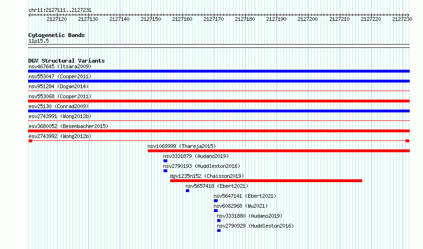Click blue marker under nsv5647141
The height and width of the screenshot is (249, 423).
216,201
